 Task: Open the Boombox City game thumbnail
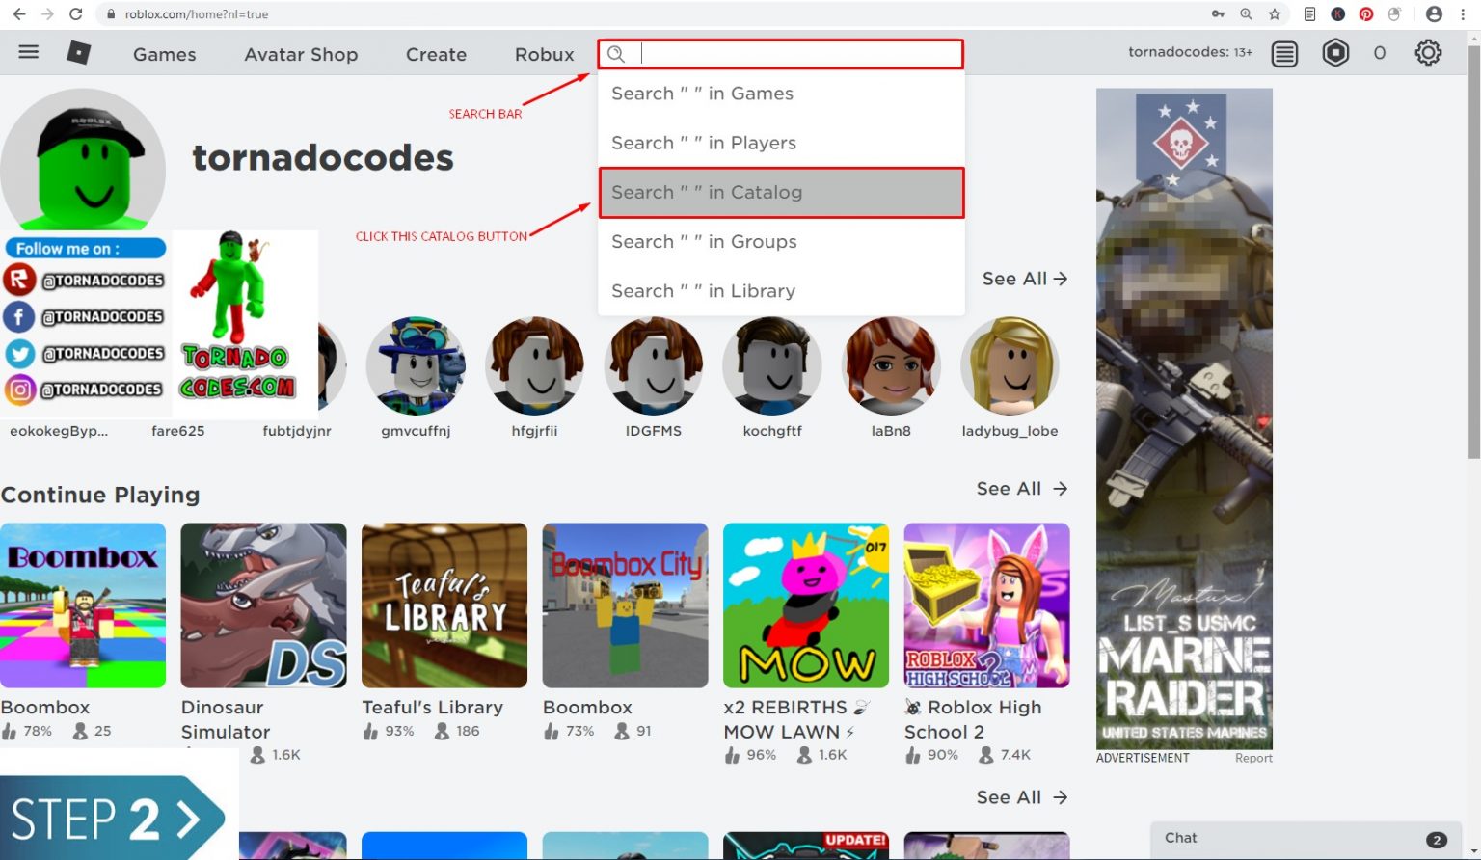[625, 605]
